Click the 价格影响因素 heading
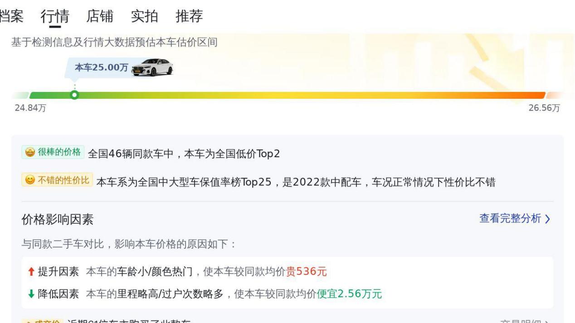The height and width of the screenshot is (323, 575). pos(58,220)
